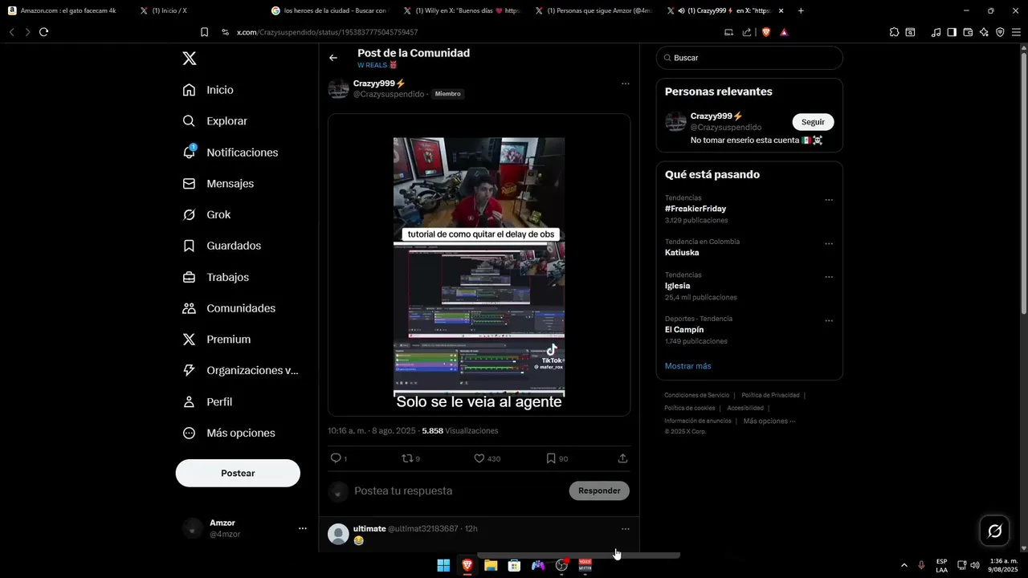Click the Buscar search field
The width and height of the screenshot is (1028, 578).
point(749,58)
